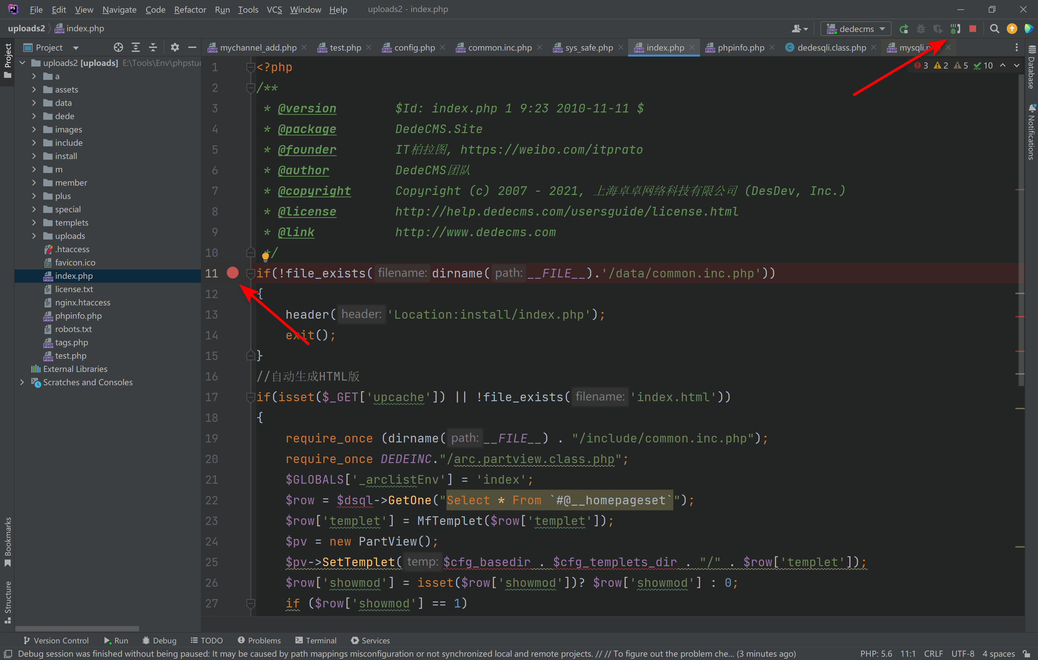The image size is (1038, 660).
Task: Click the Select Opened File crosshair icon
Action: click(118, 48)
